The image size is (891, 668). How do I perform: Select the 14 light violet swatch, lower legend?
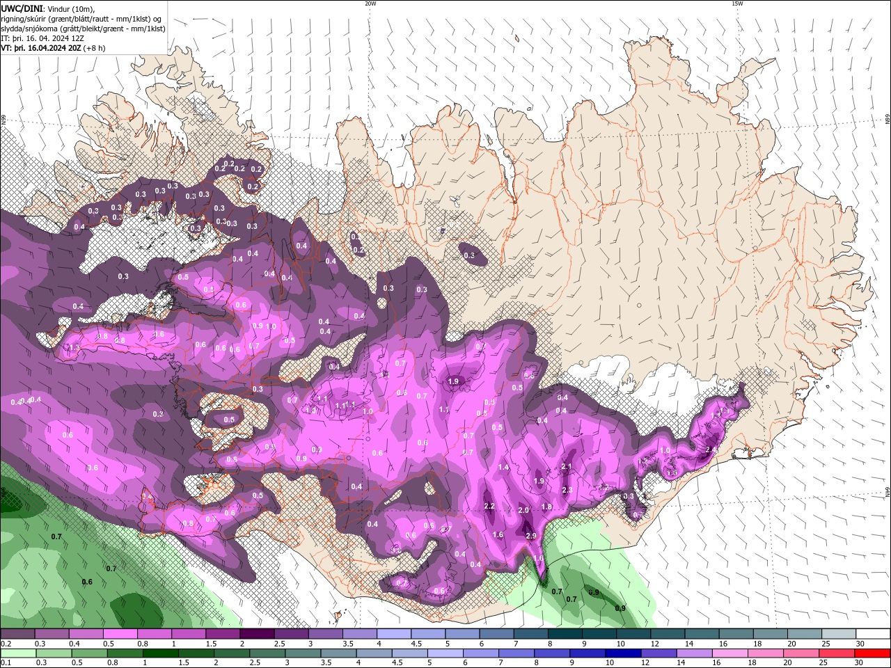point(694,653)
